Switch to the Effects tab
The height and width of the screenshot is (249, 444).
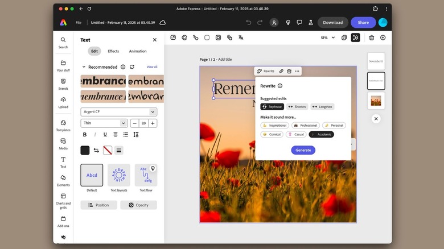[x=113, y=51]
